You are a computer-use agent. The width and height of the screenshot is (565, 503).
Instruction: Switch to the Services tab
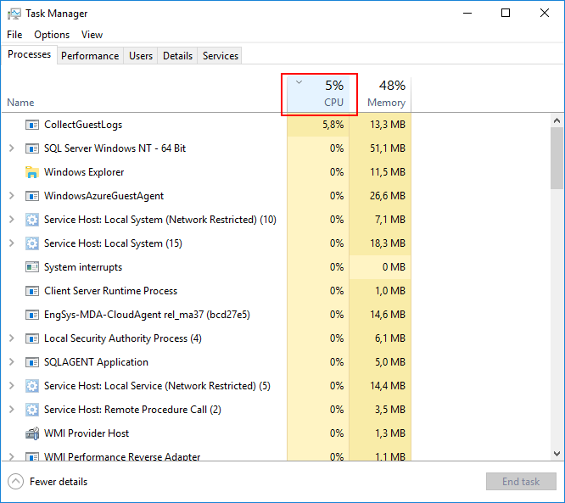click(221, 56)
